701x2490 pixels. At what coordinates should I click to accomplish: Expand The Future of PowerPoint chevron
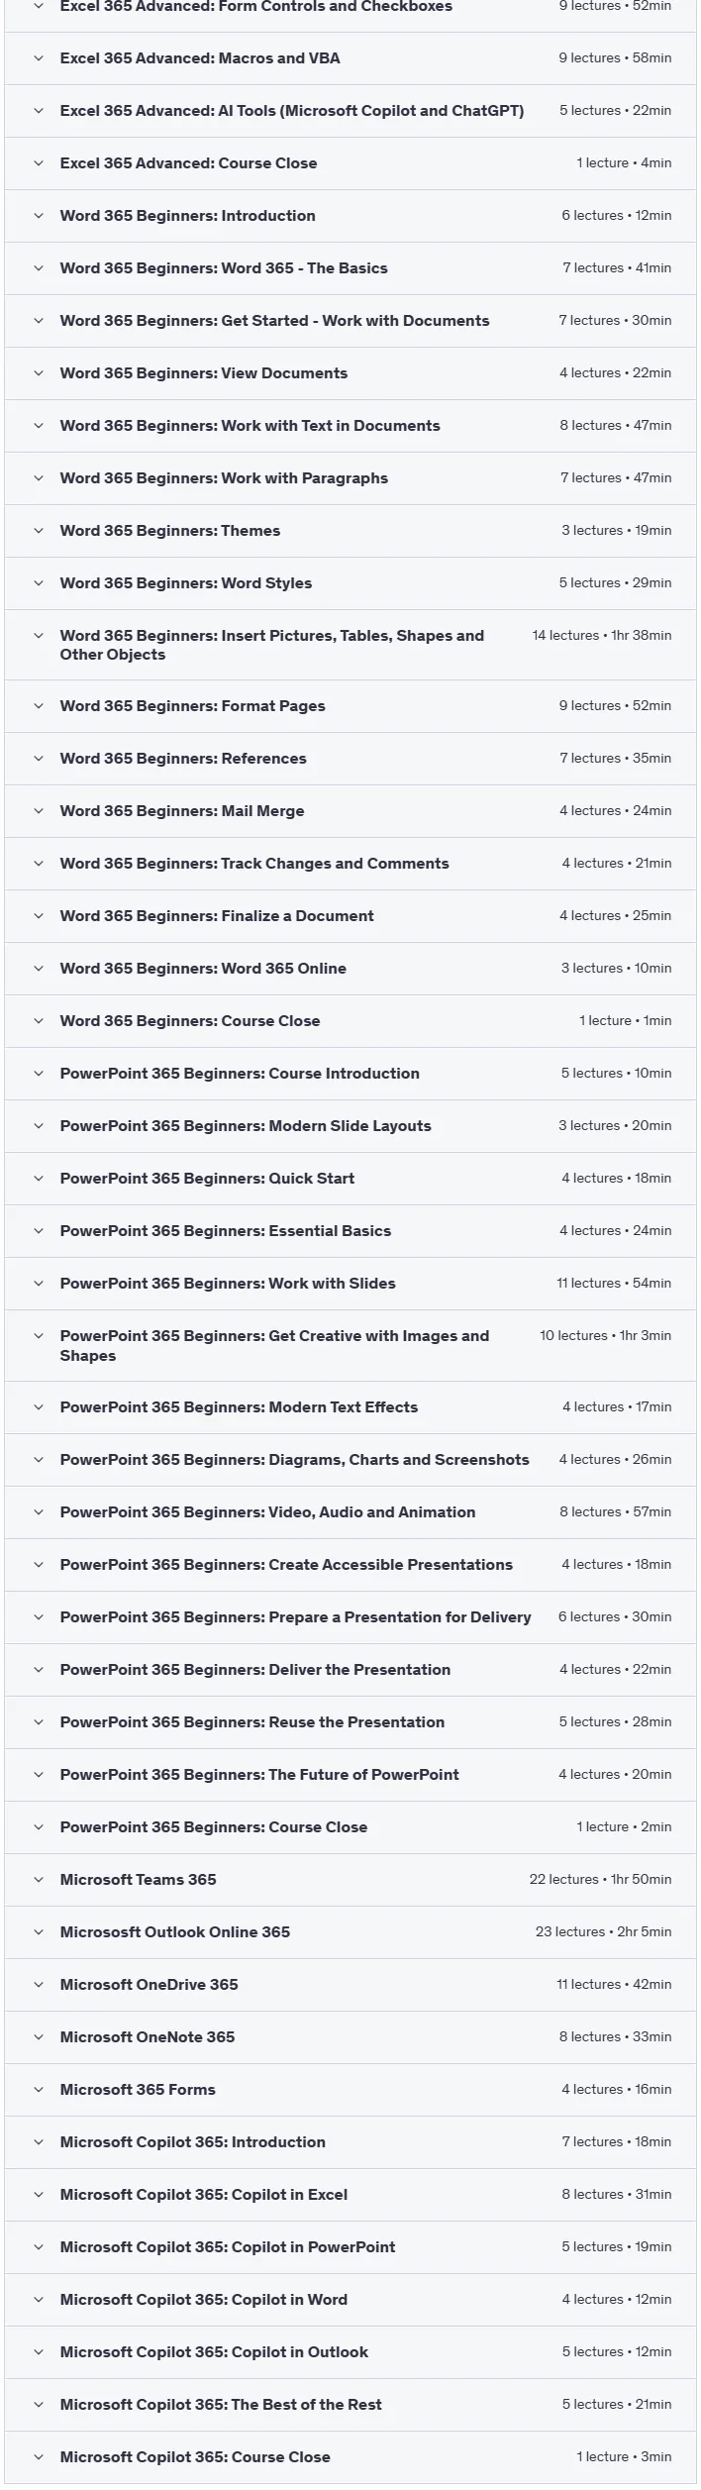39,1775
